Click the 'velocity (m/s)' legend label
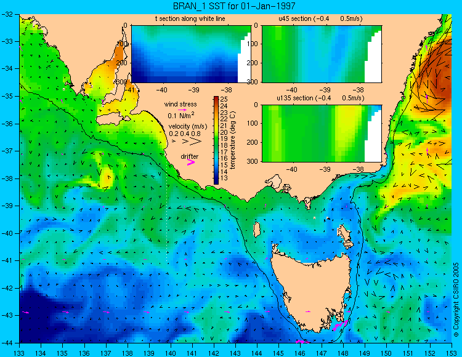Viewport: 462px width, 357px height. pos(188,126)
